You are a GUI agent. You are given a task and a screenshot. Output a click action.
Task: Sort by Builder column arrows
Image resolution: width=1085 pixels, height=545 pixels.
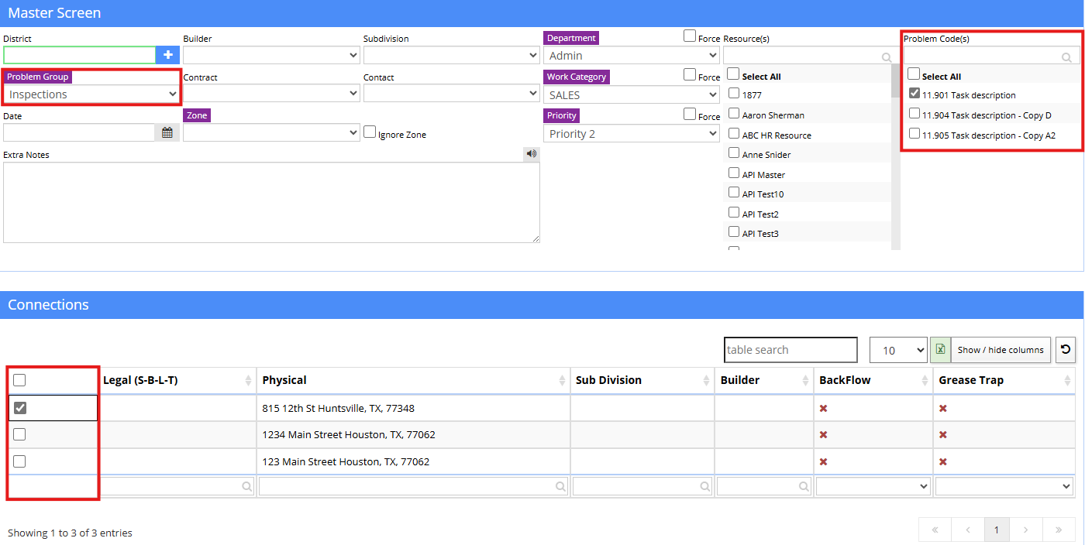pos(806,380)
